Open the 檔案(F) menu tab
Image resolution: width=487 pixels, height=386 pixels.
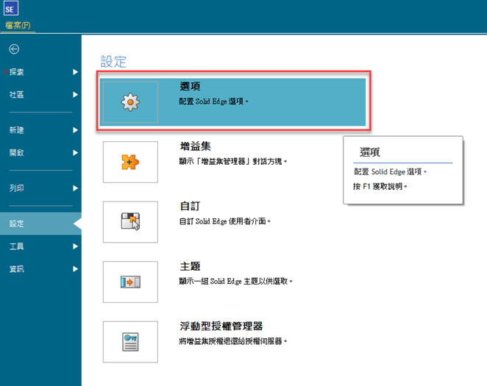tap(18, 26)
